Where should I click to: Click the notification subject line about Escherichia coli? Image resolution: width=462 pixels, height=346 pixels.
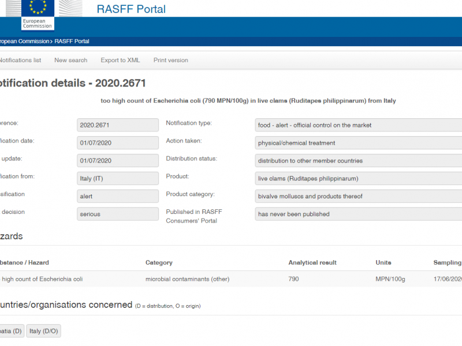248,100
